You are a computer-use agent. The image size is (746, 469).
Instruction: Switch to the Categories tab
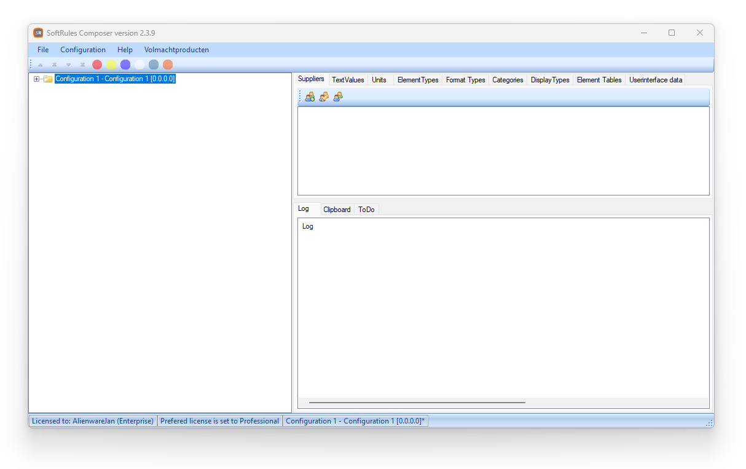pos(508,80)
